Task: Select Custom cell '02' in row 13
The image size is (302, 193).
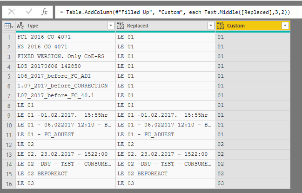Action: (253, 154)
